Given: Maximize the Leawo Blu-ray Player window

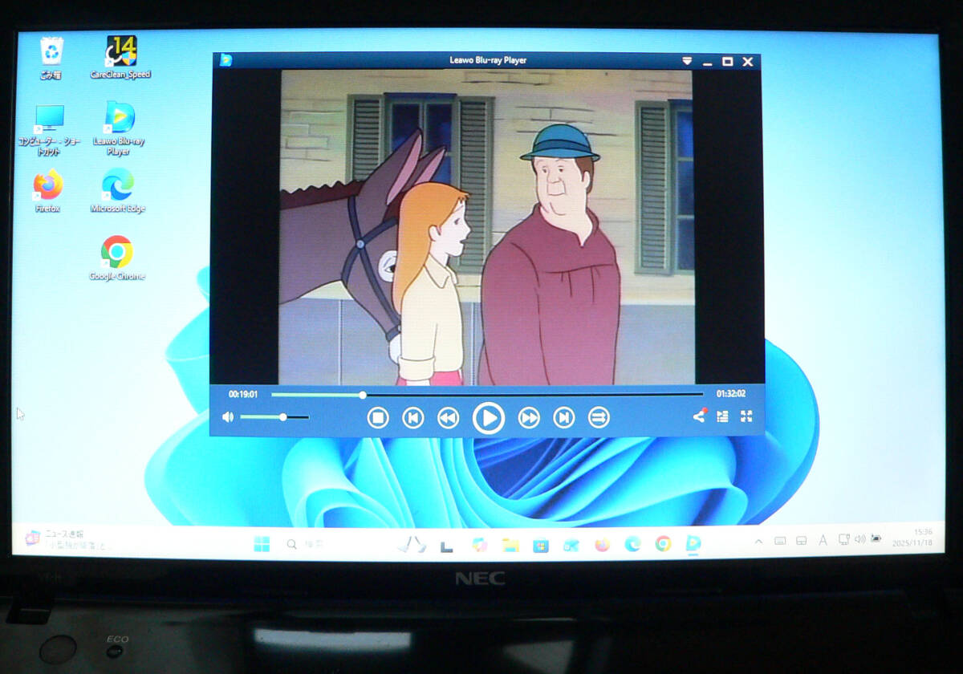Looking at the screenshot, I should tap(727, 61).
